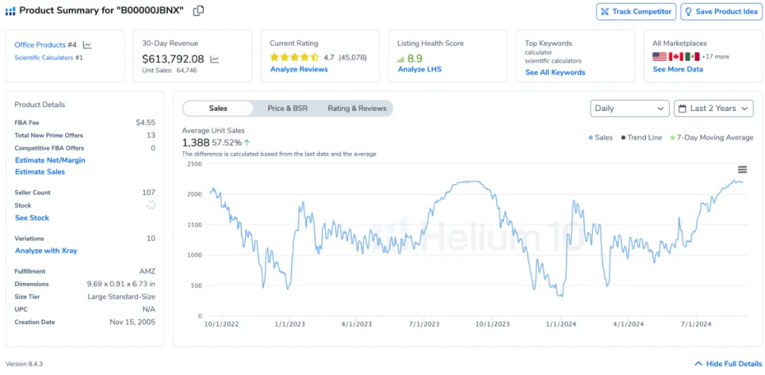
Task: Copy the ASIN with the copy icon
Action: pos(198,11)
